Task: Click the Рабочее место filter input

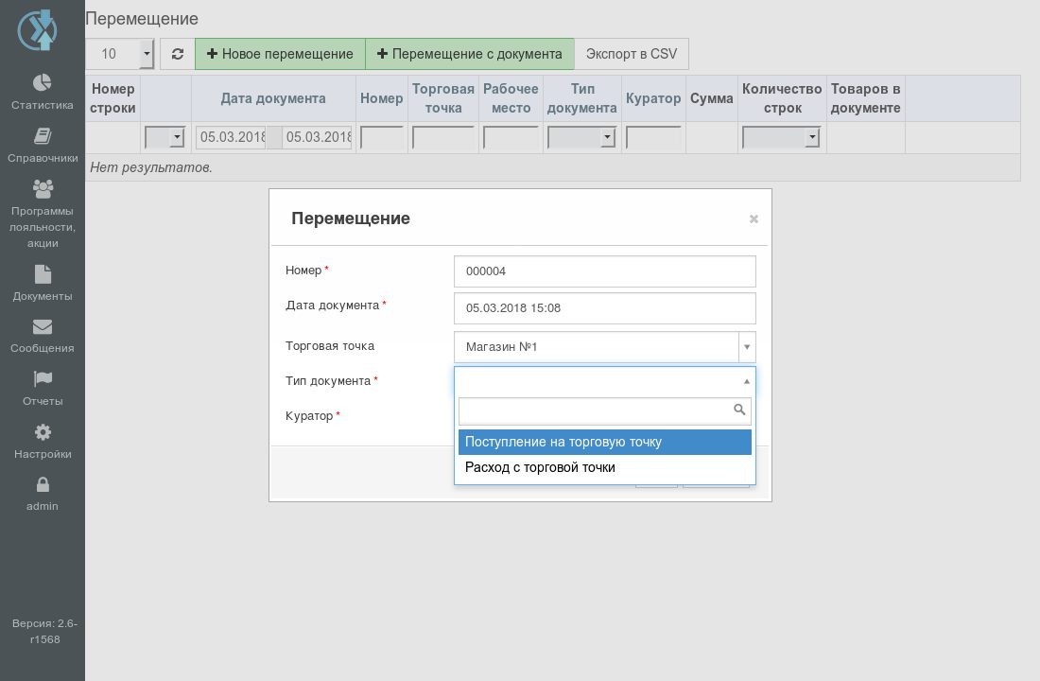Action: point(511,137)
